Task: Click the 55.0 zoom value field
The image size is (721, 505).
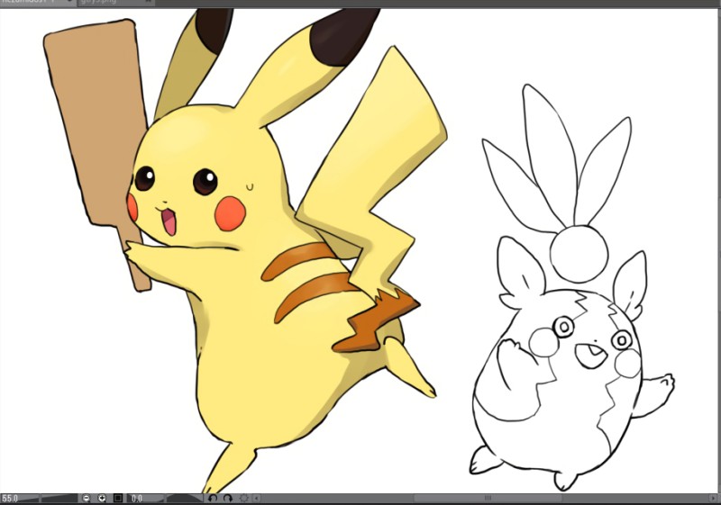Action: pyautogui.click(x=20, y=498)
